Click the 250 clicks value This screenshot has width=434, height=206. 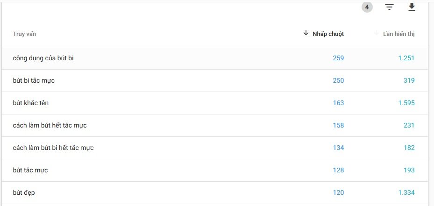point(338,81)
